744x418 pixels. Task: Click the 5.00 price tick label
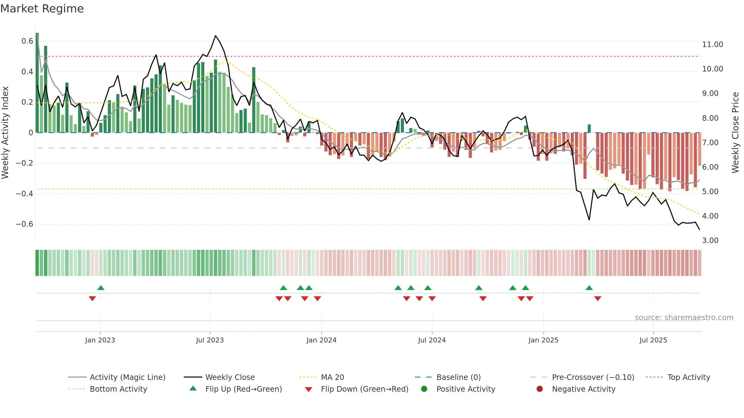coord(710,192)
